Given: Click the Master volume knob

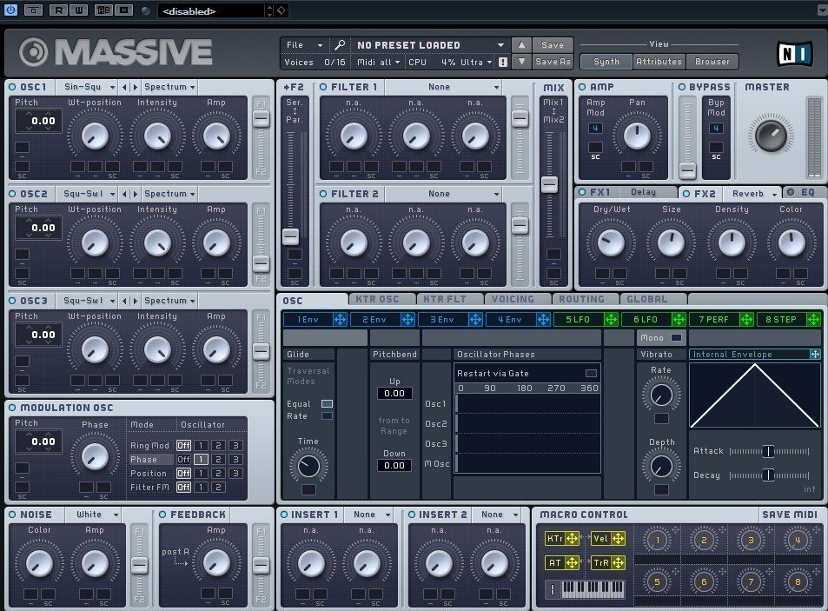Looking at the screenshot, I should click(771, 136).
